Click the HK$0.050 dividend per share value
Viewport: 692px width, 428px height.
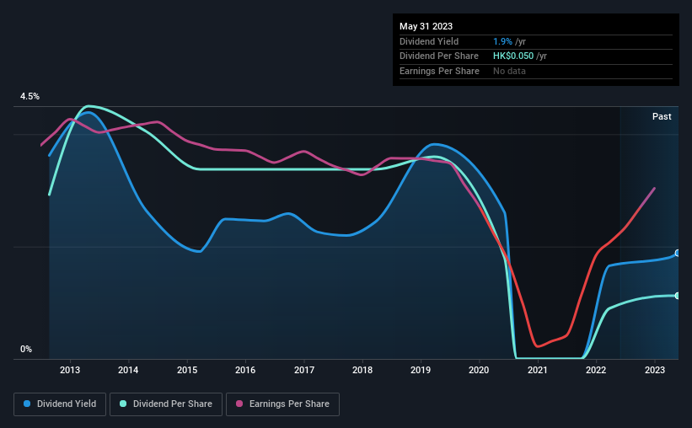point(513,56)
